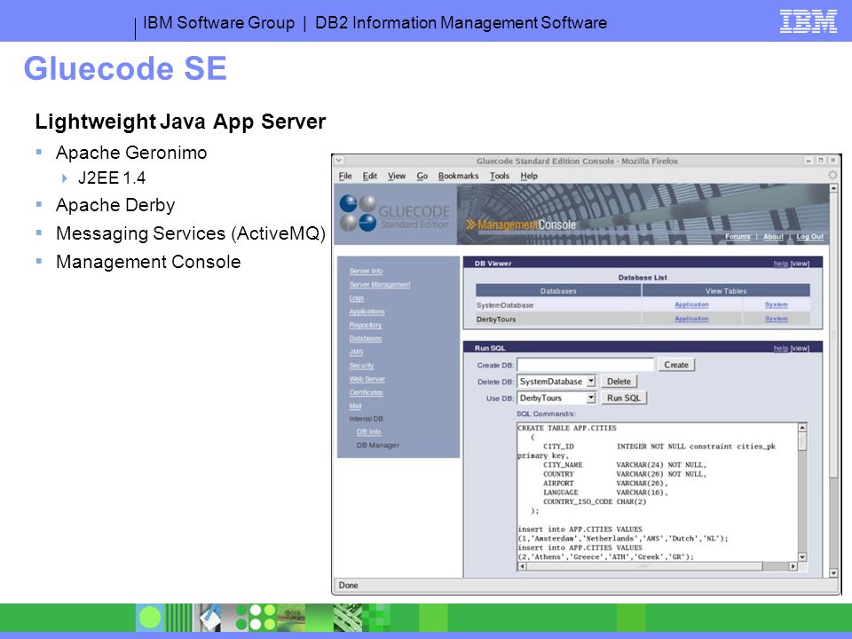Open the Bookmarks menu

pos(458,176)
